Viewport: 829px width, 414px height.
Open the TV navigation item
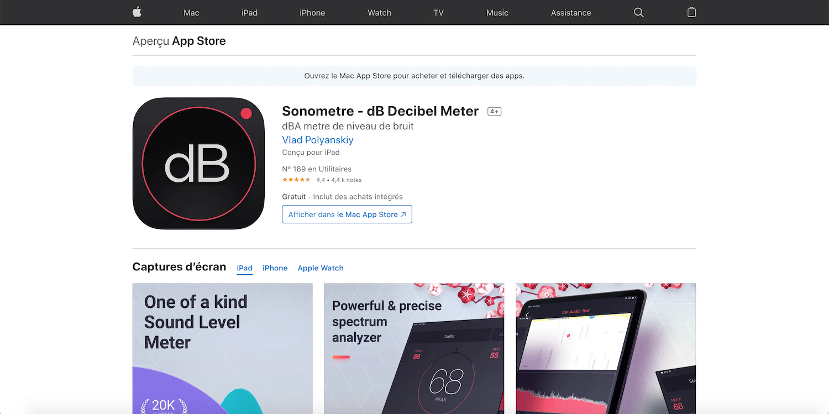(x=438, y=13)
